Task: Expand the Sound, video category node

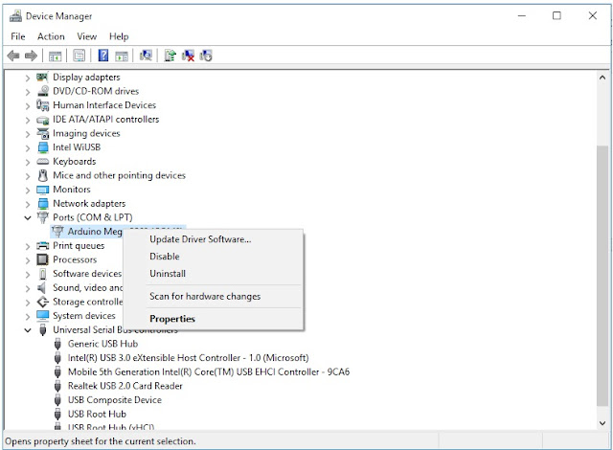Action: coord(28,289)
